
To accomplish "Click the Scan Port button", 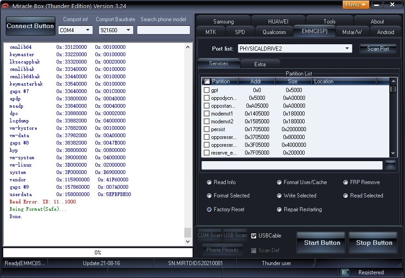I will pyautogui.click(x=378, y=48).
